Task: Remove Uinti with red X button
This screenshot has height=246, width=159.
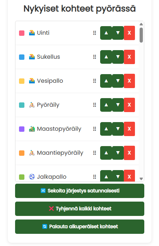Action: (129, 33)
